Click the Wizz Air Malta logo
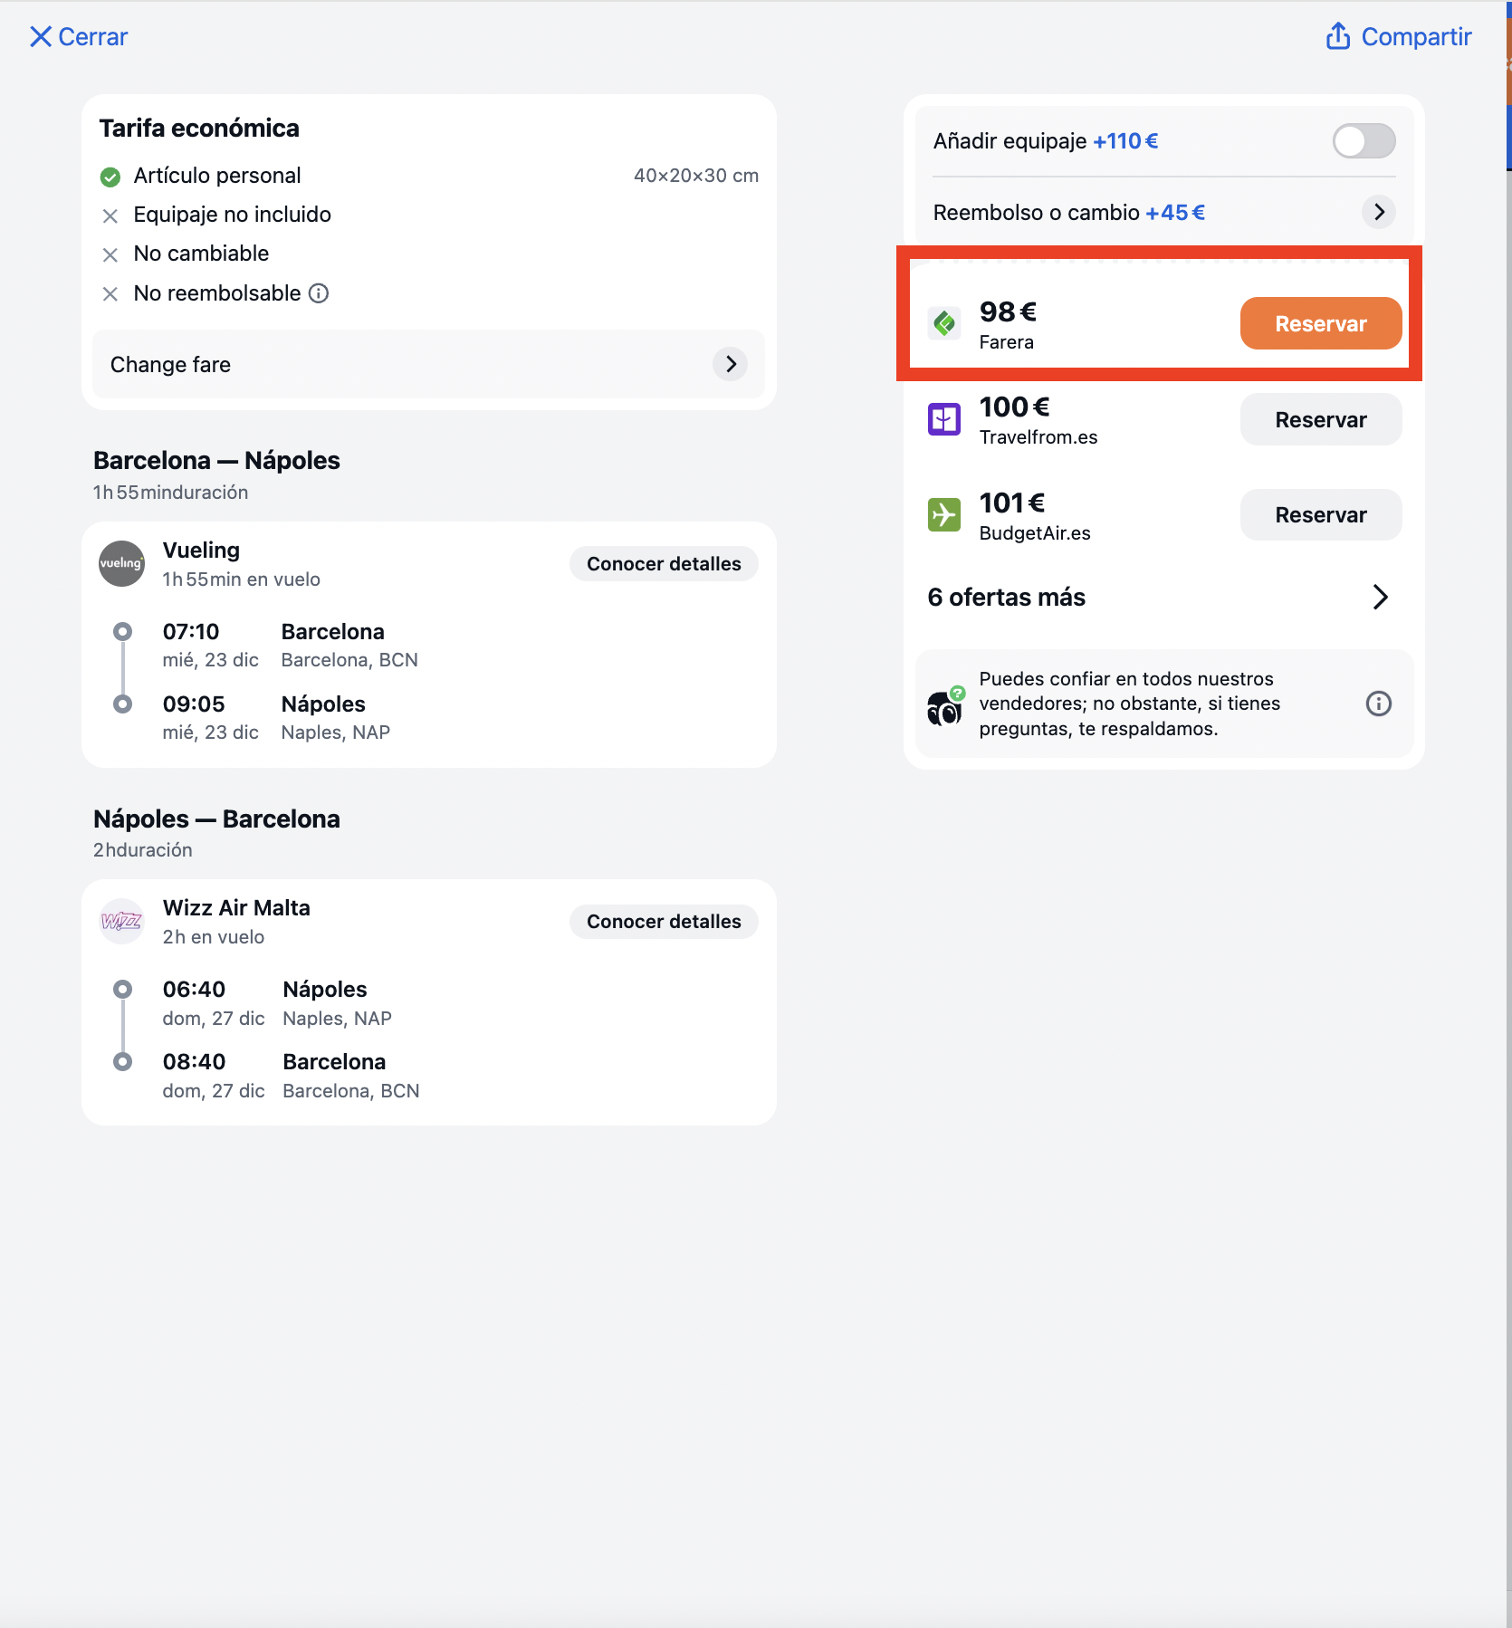 point(121,921)
